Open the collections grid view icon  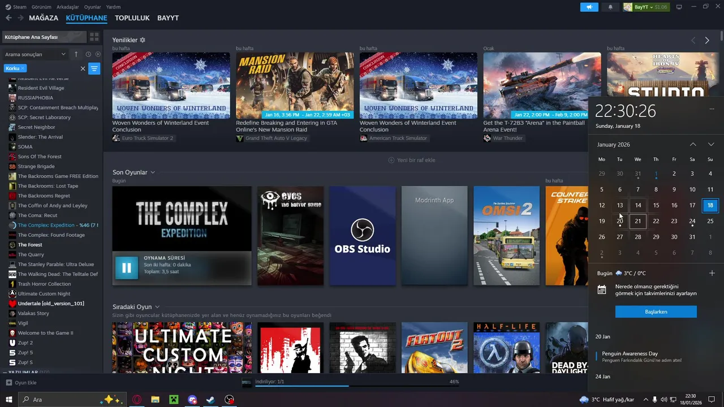(94, 37)
